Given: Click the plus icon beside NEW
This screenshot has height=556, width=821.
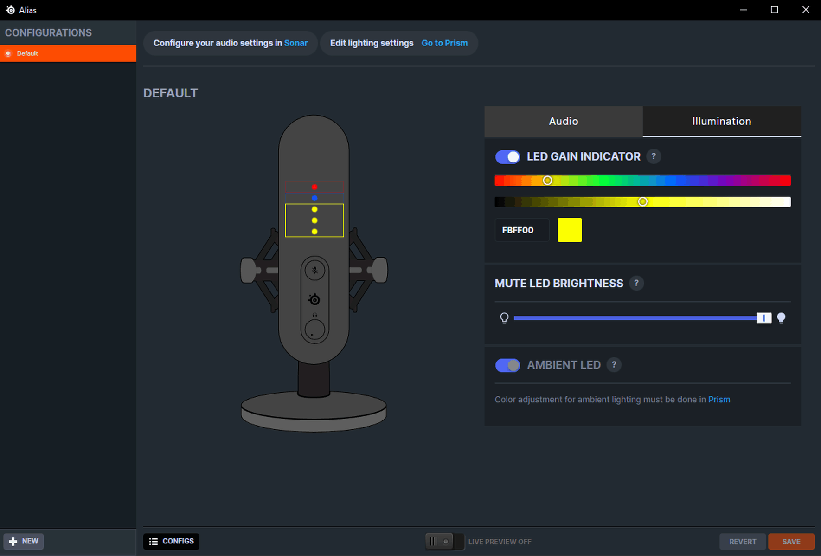Looking at the screenshot, I should (x=13, y=541).
